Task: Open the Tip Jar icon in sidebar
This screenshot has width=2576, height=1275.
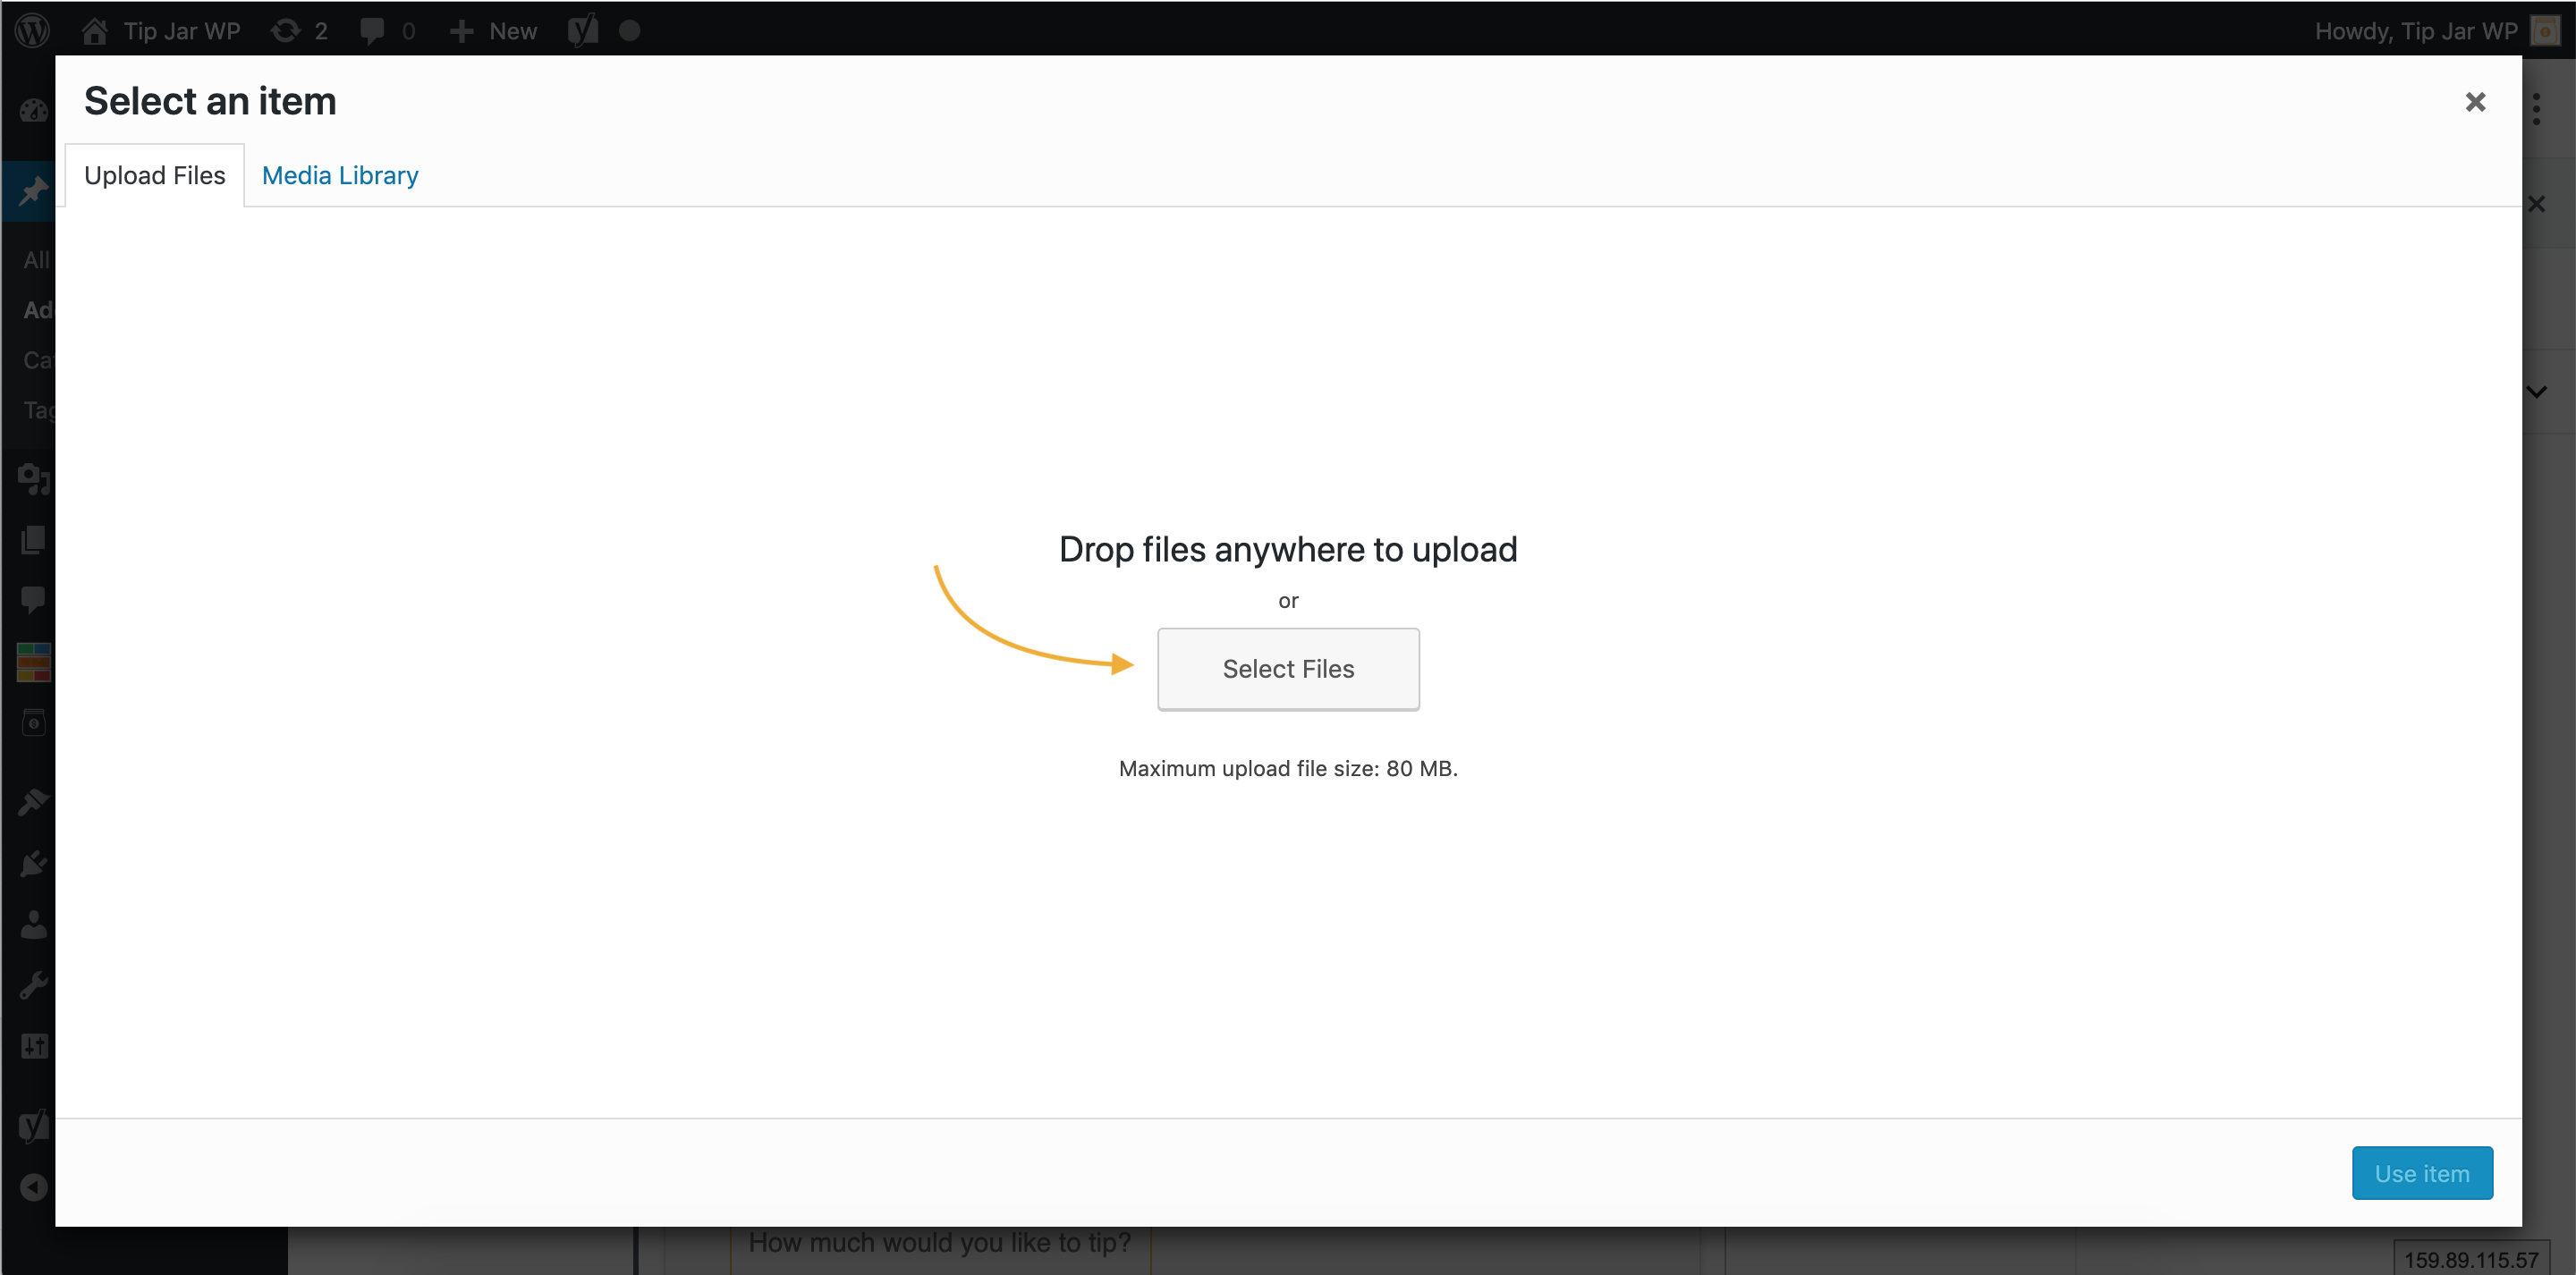Action: point(33,722)
